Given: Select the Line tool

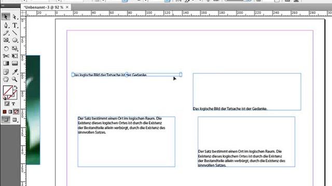Looking at the screenshot, I should (x=15, y=33).
